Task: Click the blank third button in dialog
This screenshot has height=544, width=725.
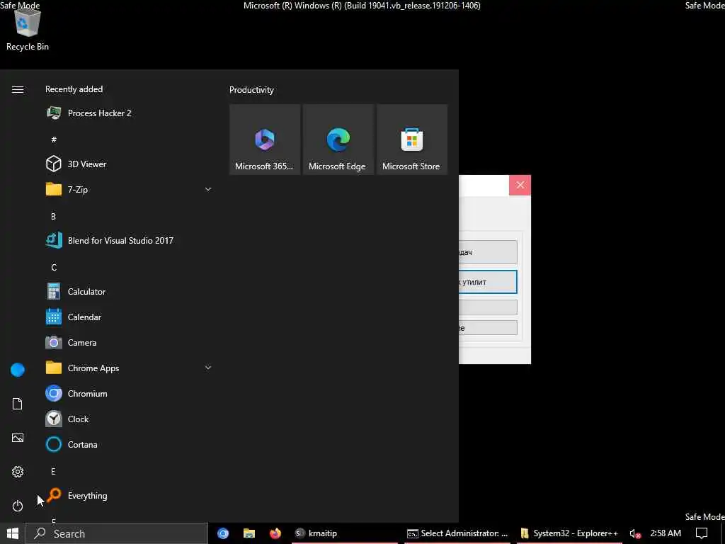Action: click(488, 307)
